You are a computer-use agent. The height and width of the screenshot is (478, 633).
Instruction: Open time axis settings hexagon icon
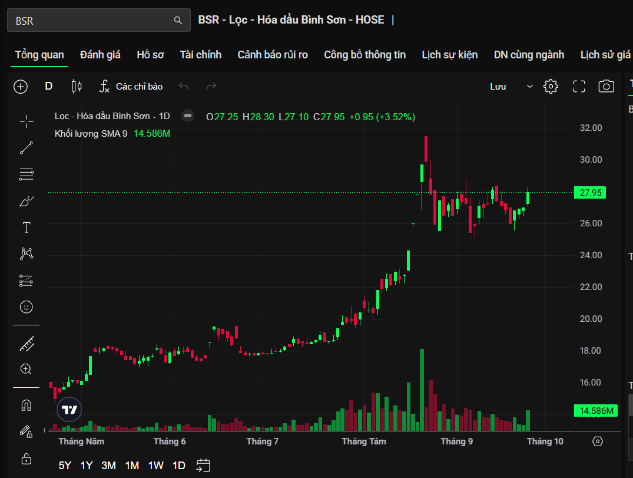pyautogui.click(x=598, y=441)
